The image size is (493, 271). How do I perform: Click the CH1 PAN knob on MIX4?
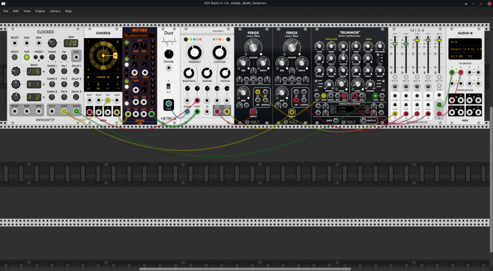[395, 86]
